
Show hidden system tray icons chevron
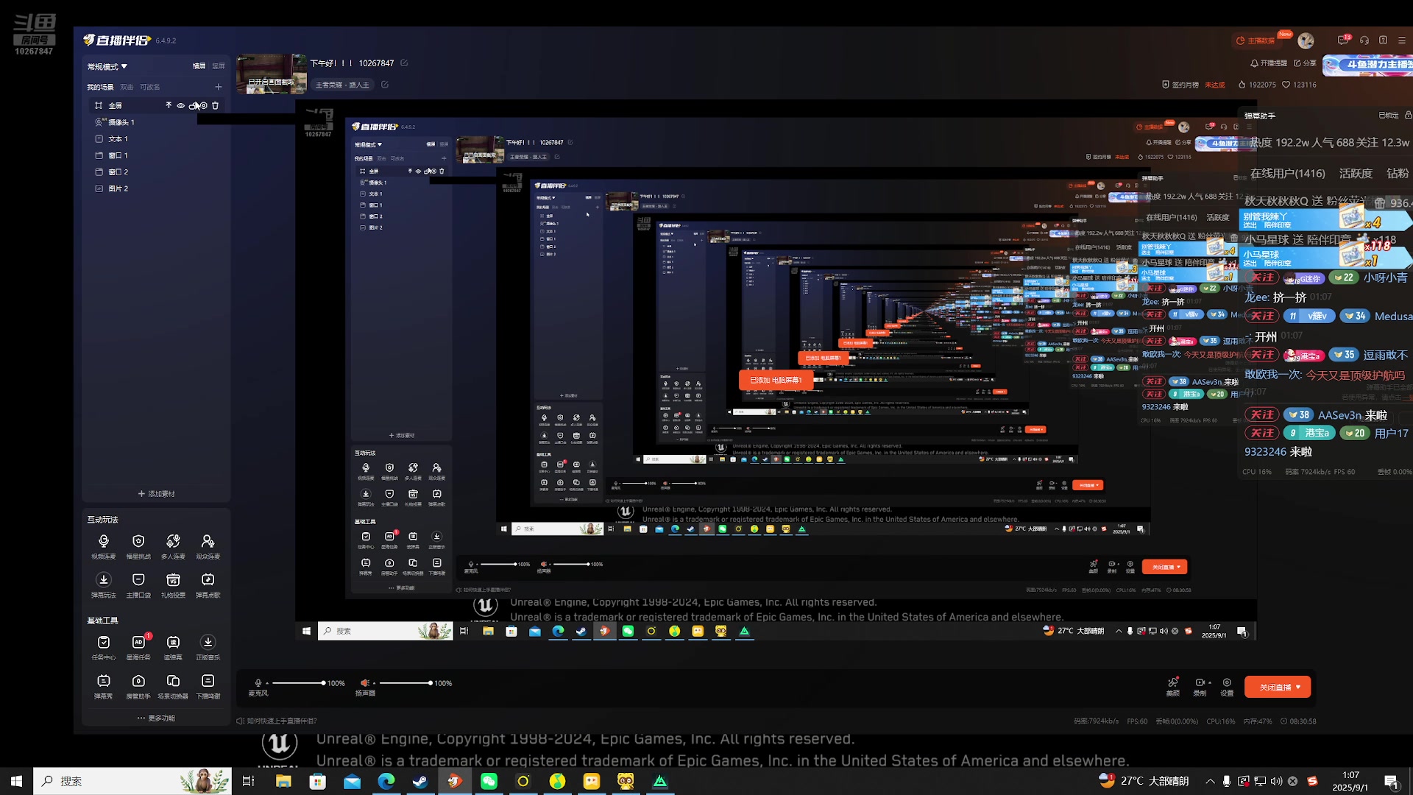tap(1210, 781)
